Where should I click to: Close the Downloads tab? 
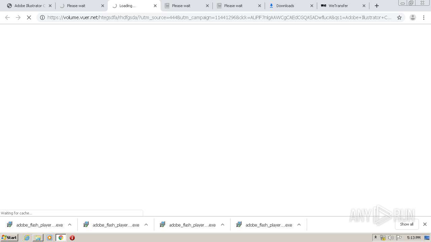point(312,6)
